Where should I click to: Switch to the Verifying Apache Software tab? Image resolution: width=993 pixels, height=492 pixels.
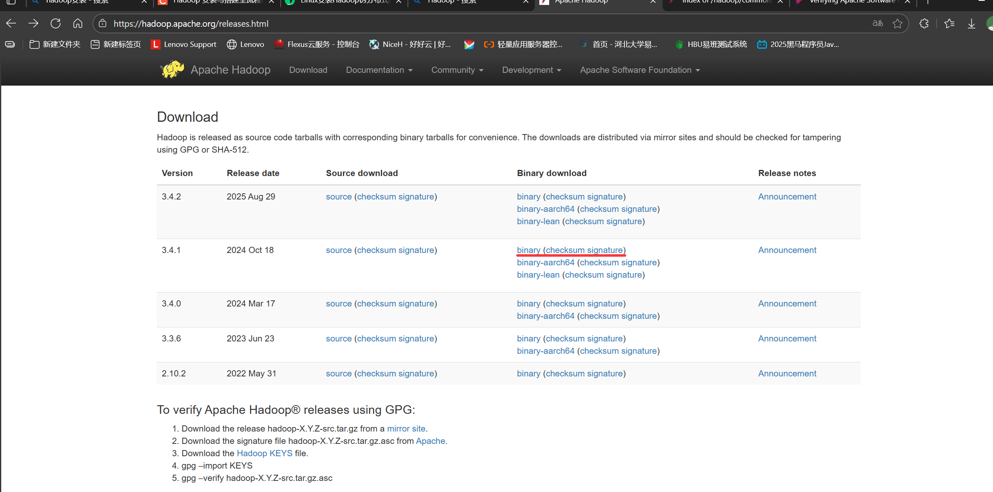pos(853,2)
